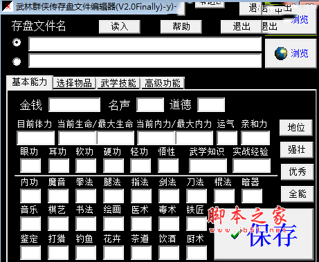Click the 棍法 input field
Viewport: 319px width, 262px height.
[224, 196]
